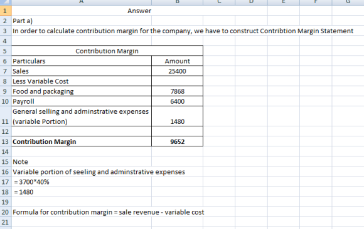Screen dimensions: 364x229
Task: Click column C header
Action: tap(219, 3)
